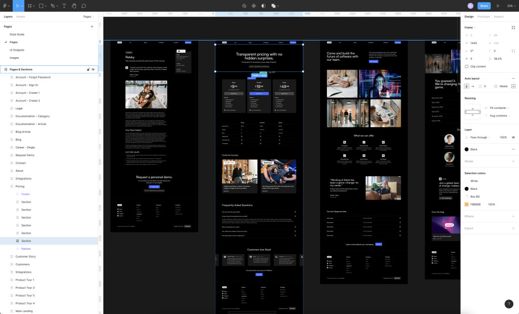The width and height of the screenshot is (519, 314).
Task: Collapse the Pages list dropdown
Action: [x=88, y=17]
